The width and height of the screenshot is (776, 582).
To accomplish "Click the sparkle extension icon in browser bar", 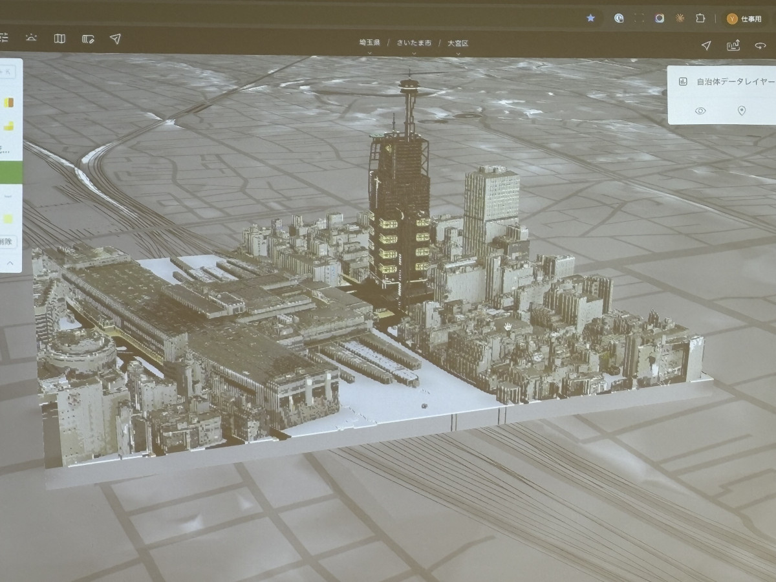I will click(x=680, y=18).
